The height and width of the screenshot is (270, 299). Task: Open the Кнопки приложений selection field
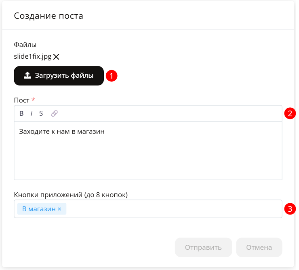(148, 209)
